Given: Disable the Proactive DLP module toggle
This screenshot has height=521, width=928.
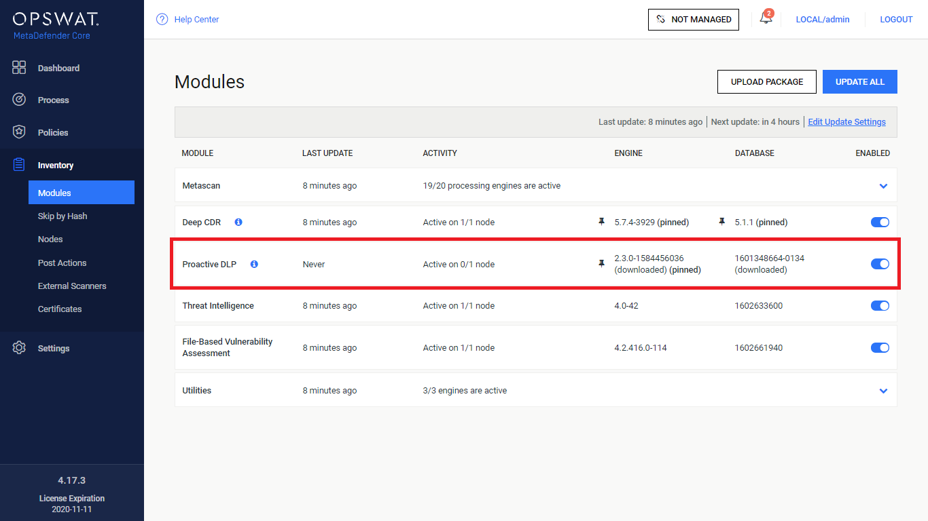Looking at the screenshot, I should pos(880,264).
